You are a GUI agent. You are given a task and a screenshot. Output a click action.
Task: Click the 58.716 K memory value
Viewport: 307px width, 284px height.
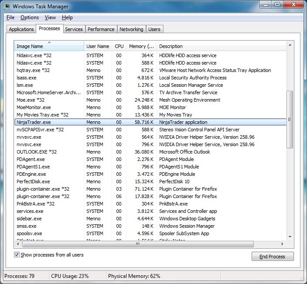pyautogui.click(x=144, y=122)
